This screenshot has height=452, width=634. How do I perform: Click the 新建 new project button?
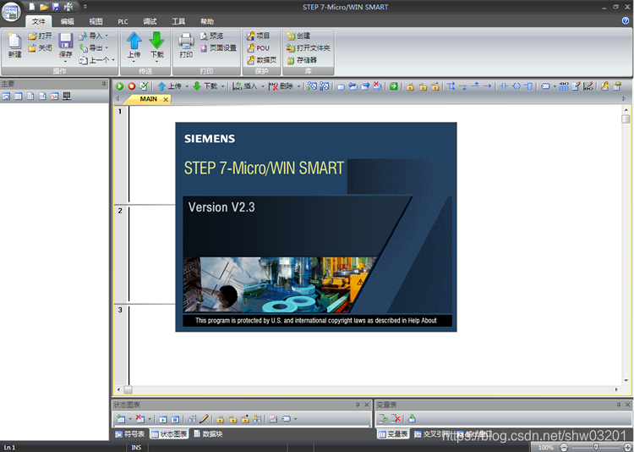click(15, 45)
